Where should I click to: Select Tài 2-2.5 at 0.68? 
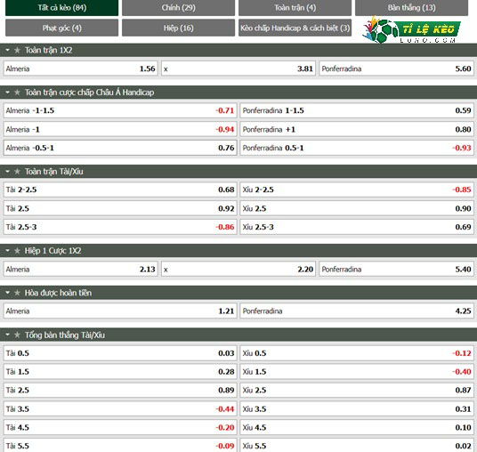point(120,190)
